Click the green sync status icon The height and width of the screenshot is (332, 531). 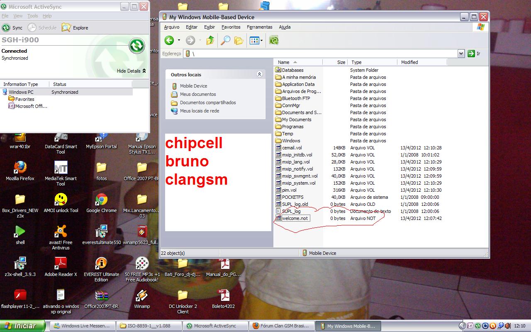tap(137, 46)
